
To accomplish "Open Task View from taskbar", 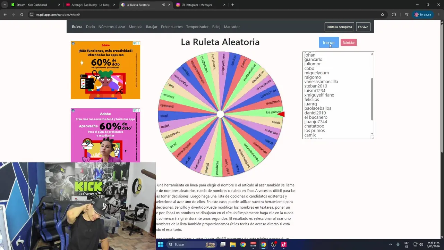I will coord(223,244).
